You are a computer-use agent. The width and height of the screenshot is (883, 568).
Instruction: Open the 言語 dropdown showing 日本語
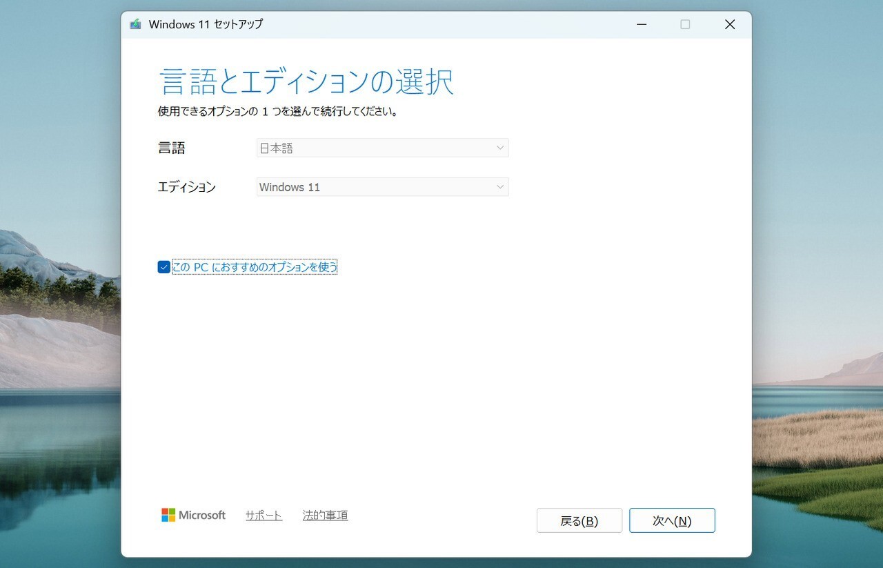click(382, 148)
